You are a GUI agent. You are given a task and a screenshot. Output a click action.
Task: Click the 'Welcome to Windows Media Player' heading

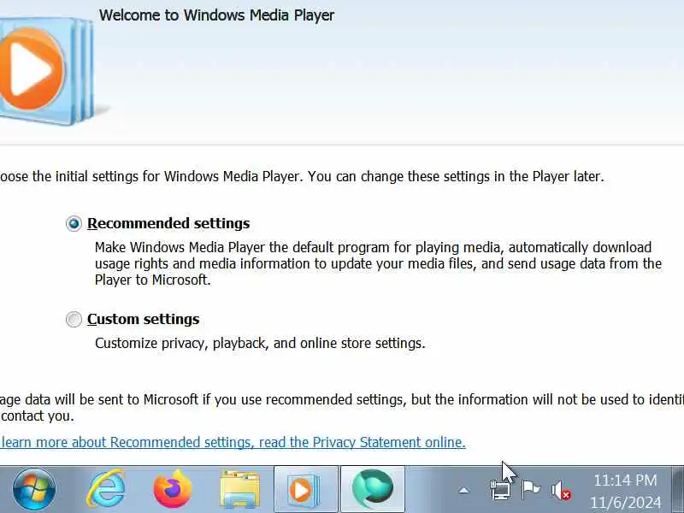coord(216,15)
